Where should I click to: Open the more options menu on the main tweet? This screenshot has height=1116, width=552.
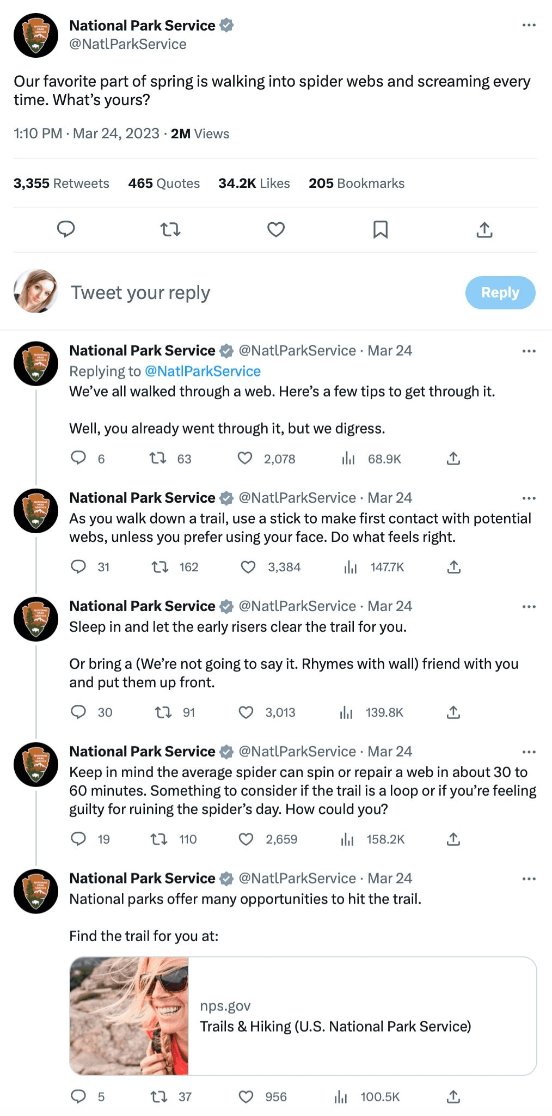(528, 24)
